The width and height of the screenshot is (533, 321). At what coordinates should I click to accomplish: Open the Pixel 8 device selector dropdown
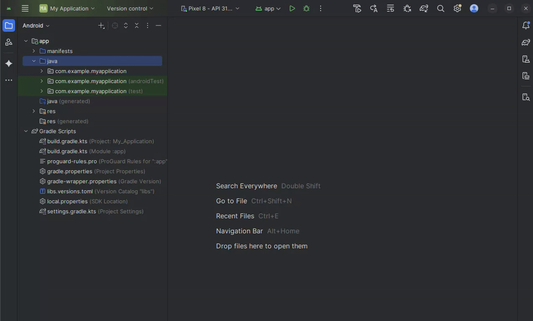click(x=210, y=8)
